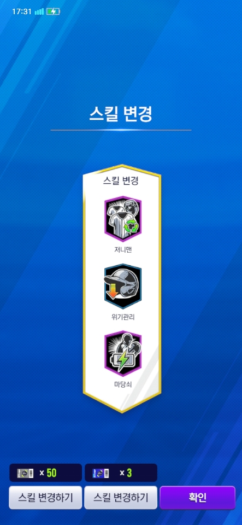The image size is (242, 525).
Task: Tap the 마당쇠 battery pitcher skill icon
Action: [x=123, y=354]
